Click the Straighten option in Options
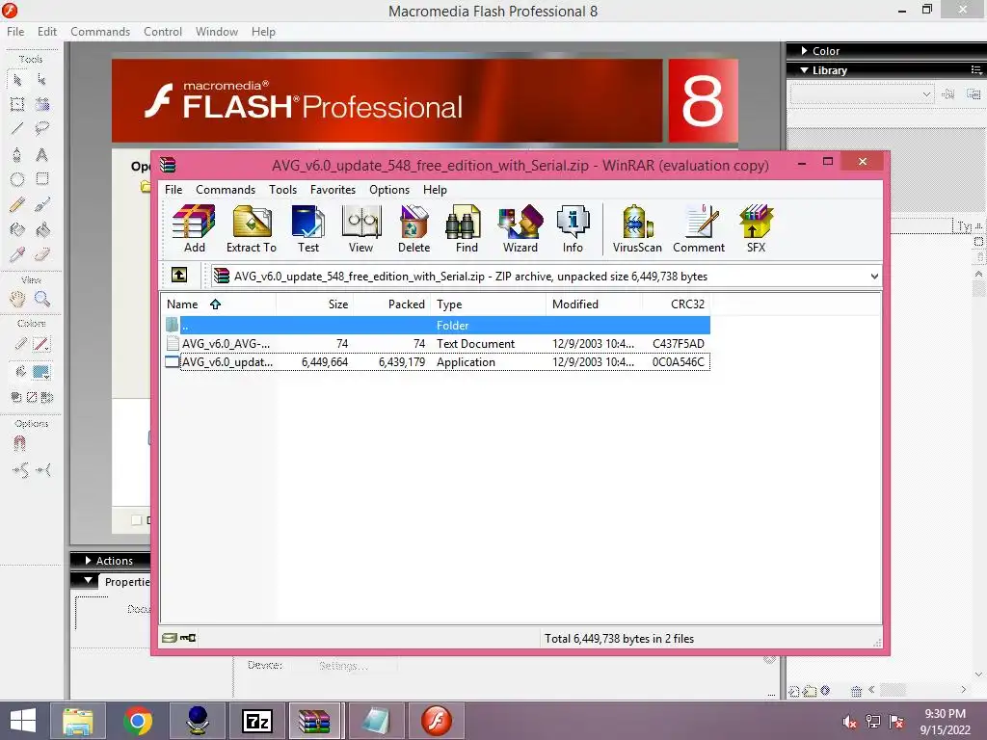 pyautogui.click(x=43, y=469)
